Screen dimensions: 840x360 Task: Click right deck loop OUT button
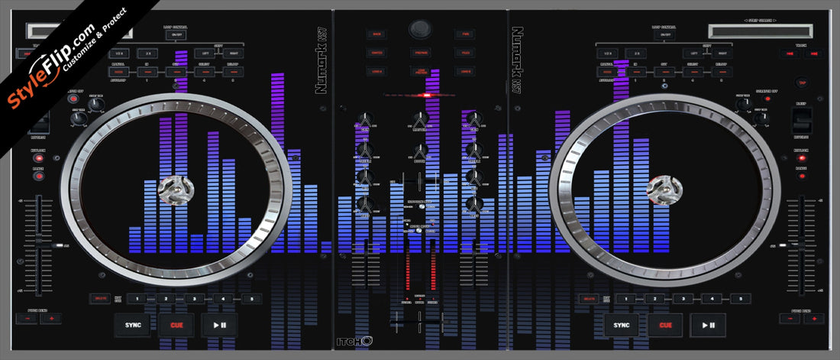click(x=664, y=72)
